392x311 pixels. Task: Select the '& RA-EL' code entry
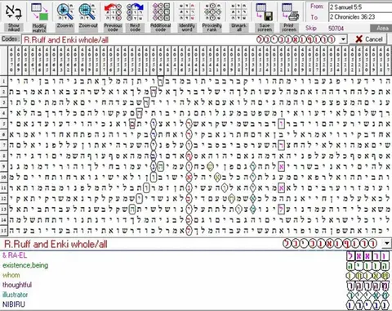(15, 255)
